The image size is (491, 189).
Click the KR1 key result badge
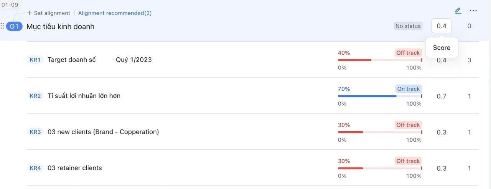(35, 60)
